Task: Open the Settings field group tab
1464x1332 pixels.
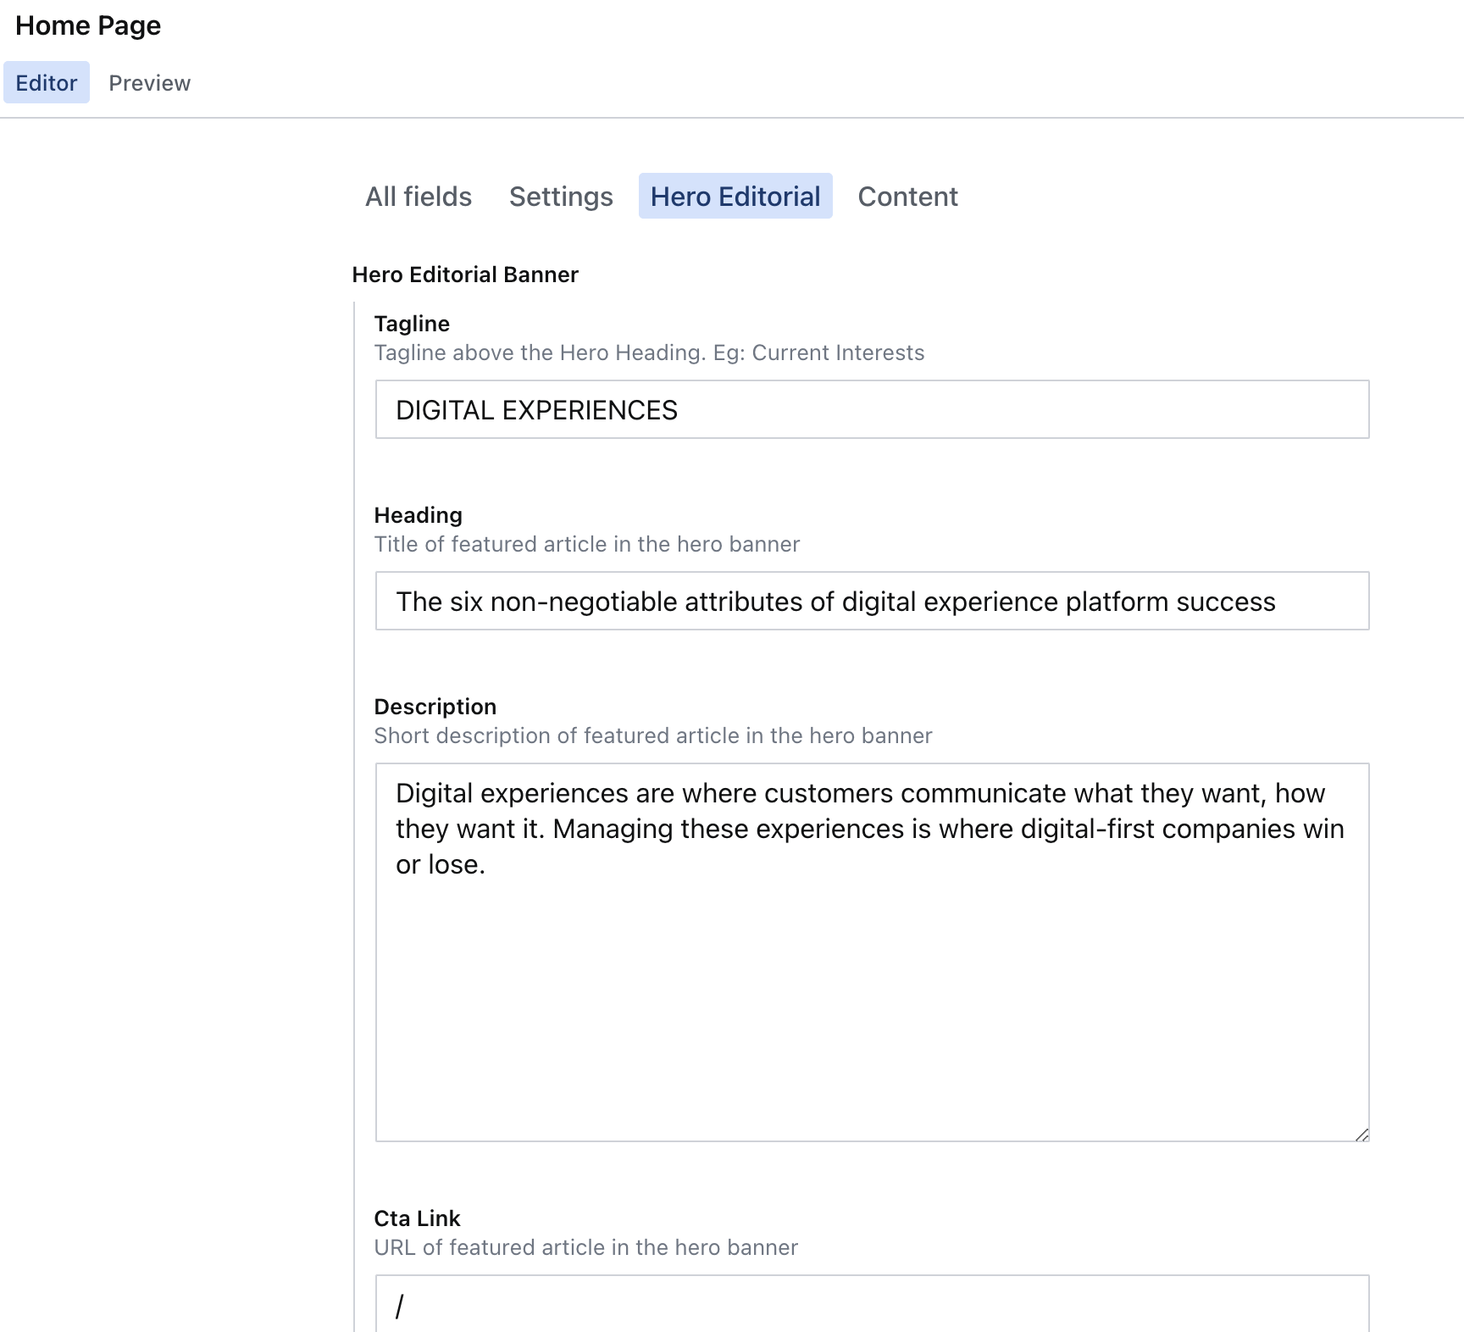Action: [x=561, y=197]
